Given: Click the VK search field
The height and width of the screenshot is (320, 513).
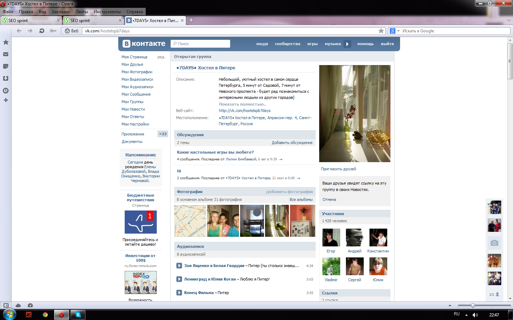Looking at the screenshot, I should pos(200,44).
